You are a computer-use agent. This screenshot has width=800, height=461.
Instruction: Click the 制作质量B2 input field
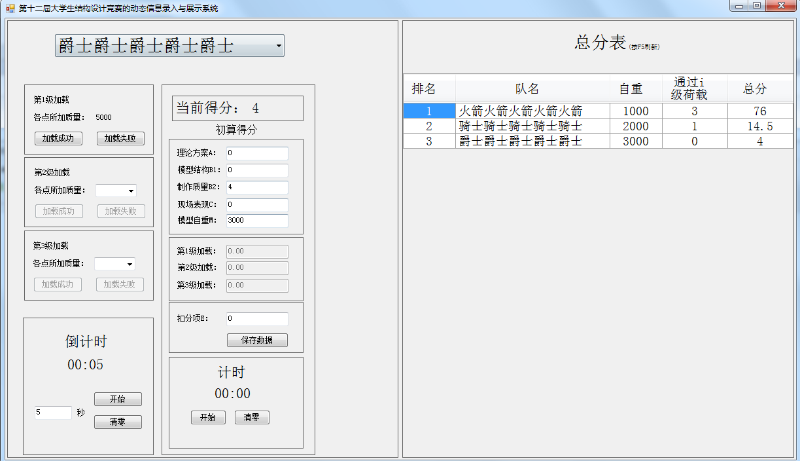257,187
